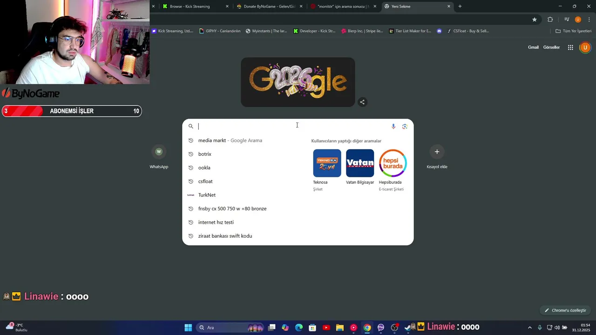Open the Discord bookmark icon

tap(439, 31)
